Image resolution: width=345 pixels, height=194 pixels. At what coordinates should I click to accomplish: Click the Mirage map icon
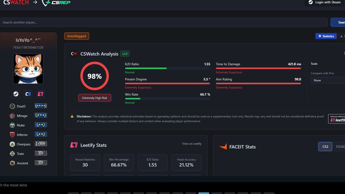coord(12,116)
